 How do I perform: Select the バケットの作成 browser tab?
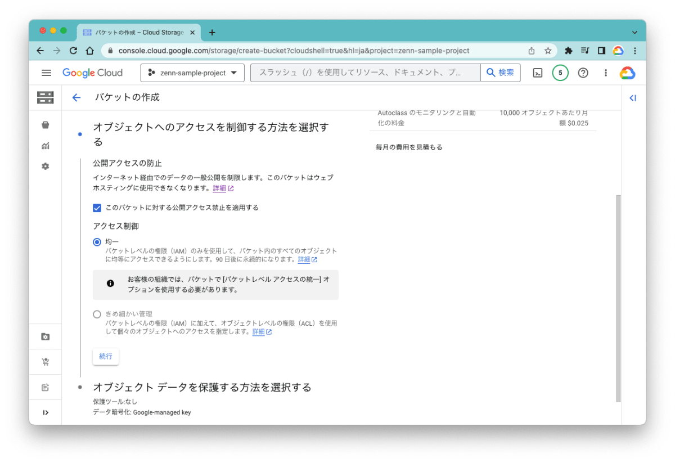pos(139,33)
